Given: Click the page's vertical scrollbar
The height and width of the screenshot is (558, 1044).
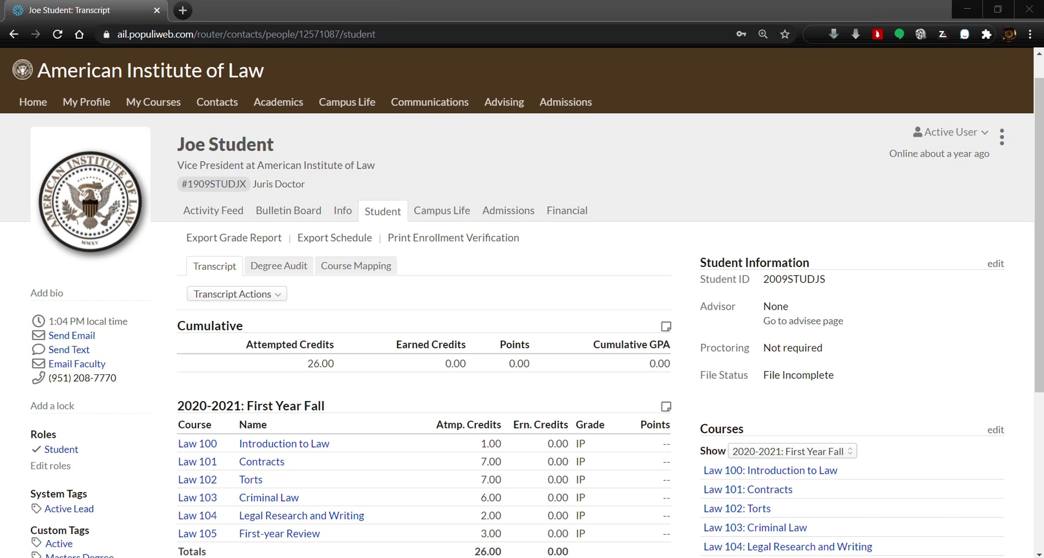Looking at the screenshot, I should click(1039, 235).
